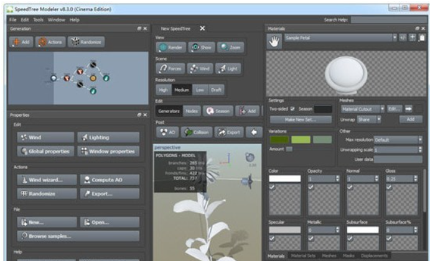The image size is (430, 261).
Task: Switch to the Meshes tab
Action: point(329,255)
